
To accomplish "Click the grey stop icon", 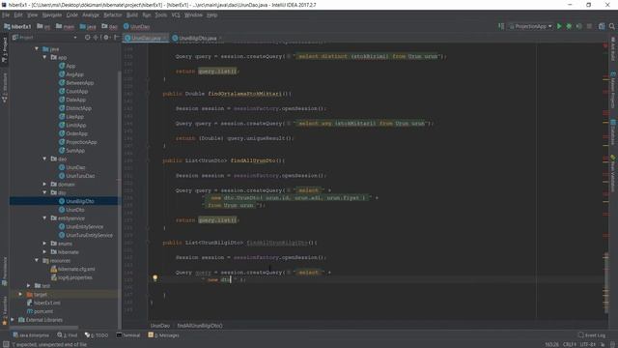I will pos(589,26).
